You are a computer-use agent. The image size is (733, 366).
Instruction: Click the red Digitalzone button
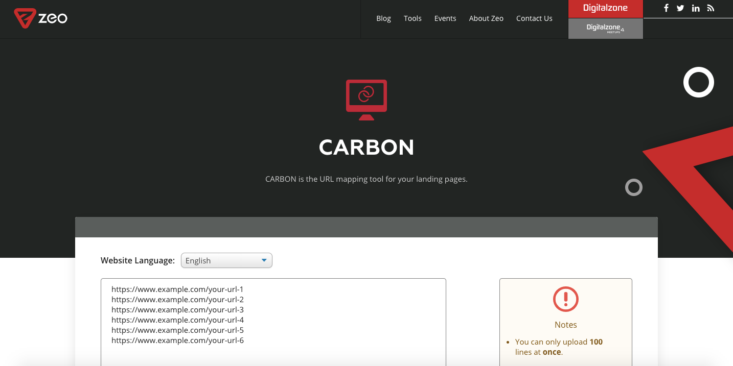click(606, 8)
